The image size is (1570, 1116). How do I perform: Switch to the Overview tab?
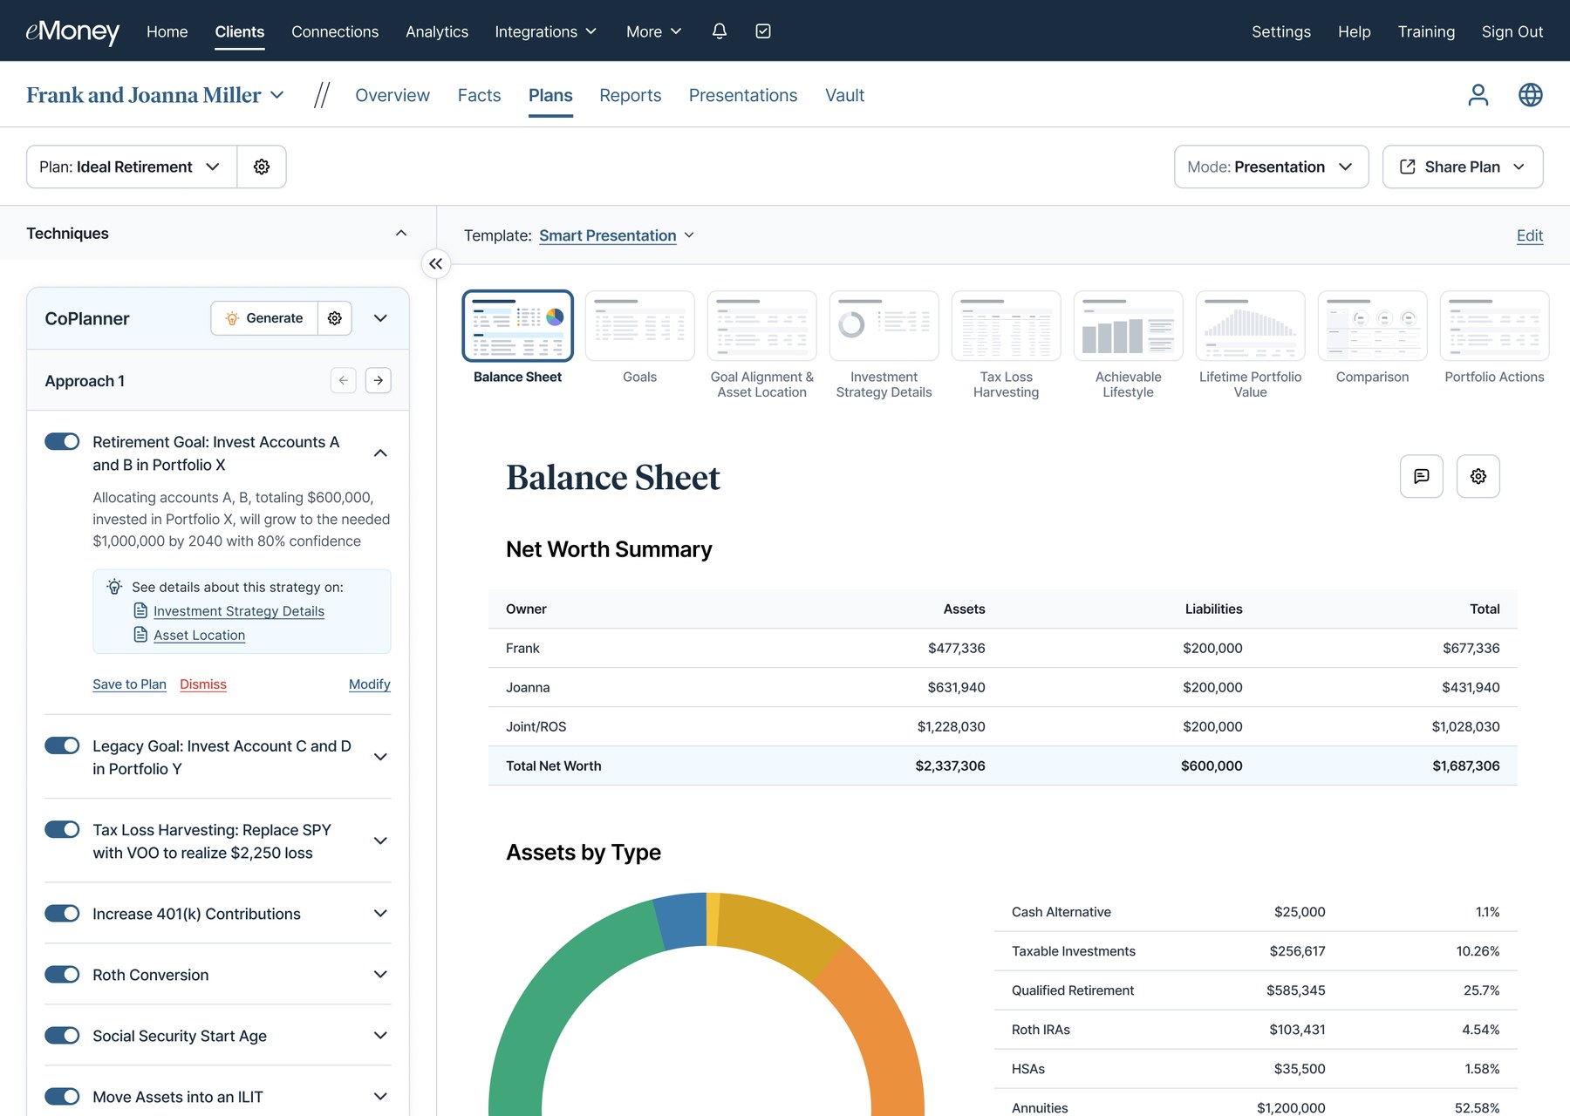click(x=392, y=95)
